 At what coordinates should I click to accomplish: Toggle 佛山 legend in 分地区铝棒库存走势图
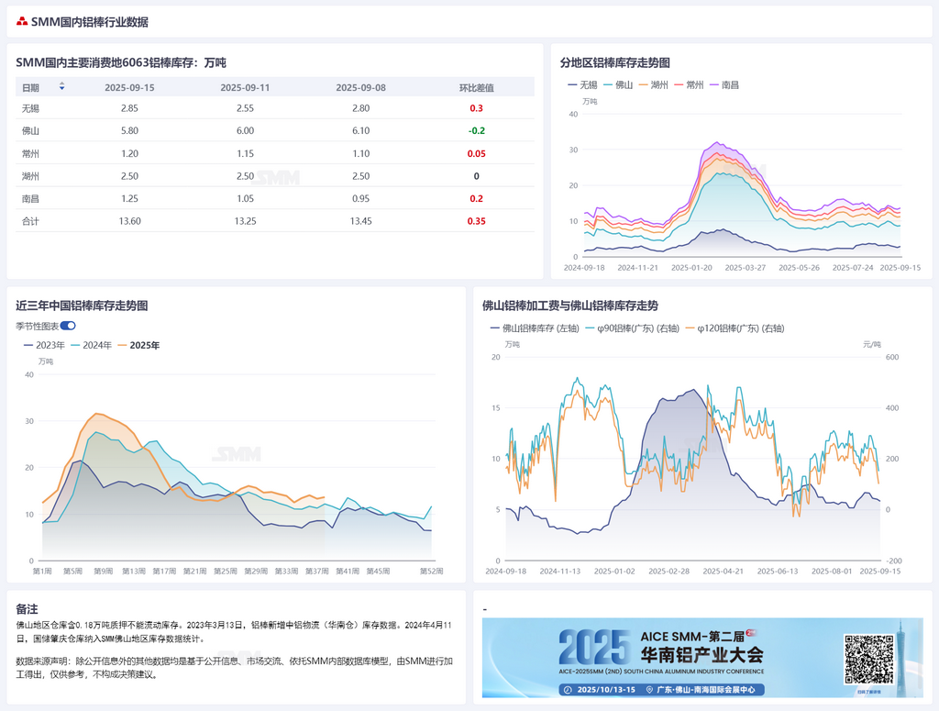point(618,85)
